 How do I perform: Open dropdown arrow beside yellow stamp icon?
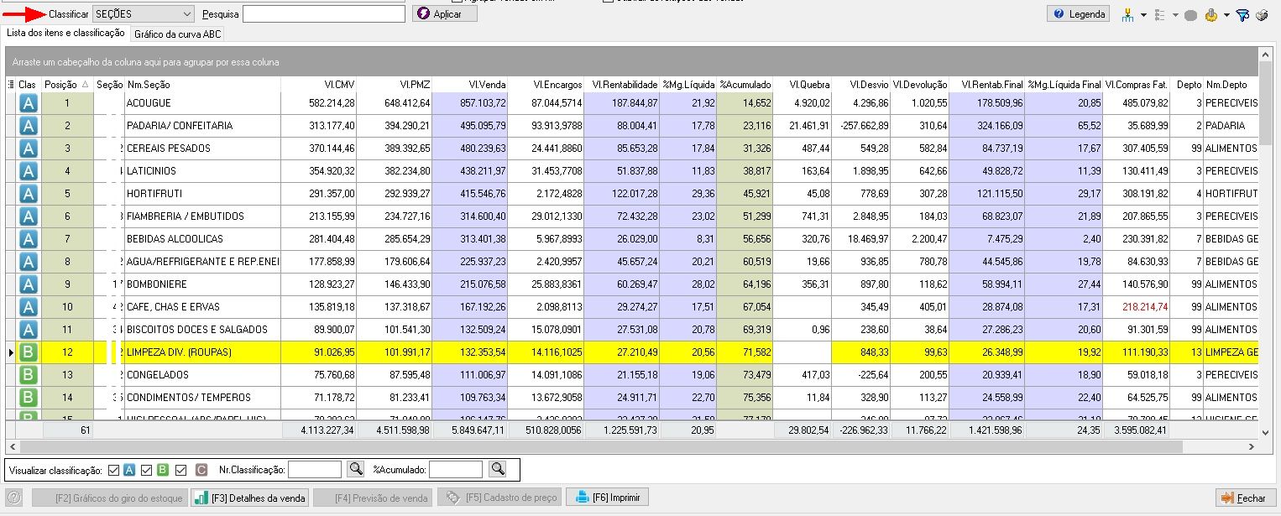1226,15
